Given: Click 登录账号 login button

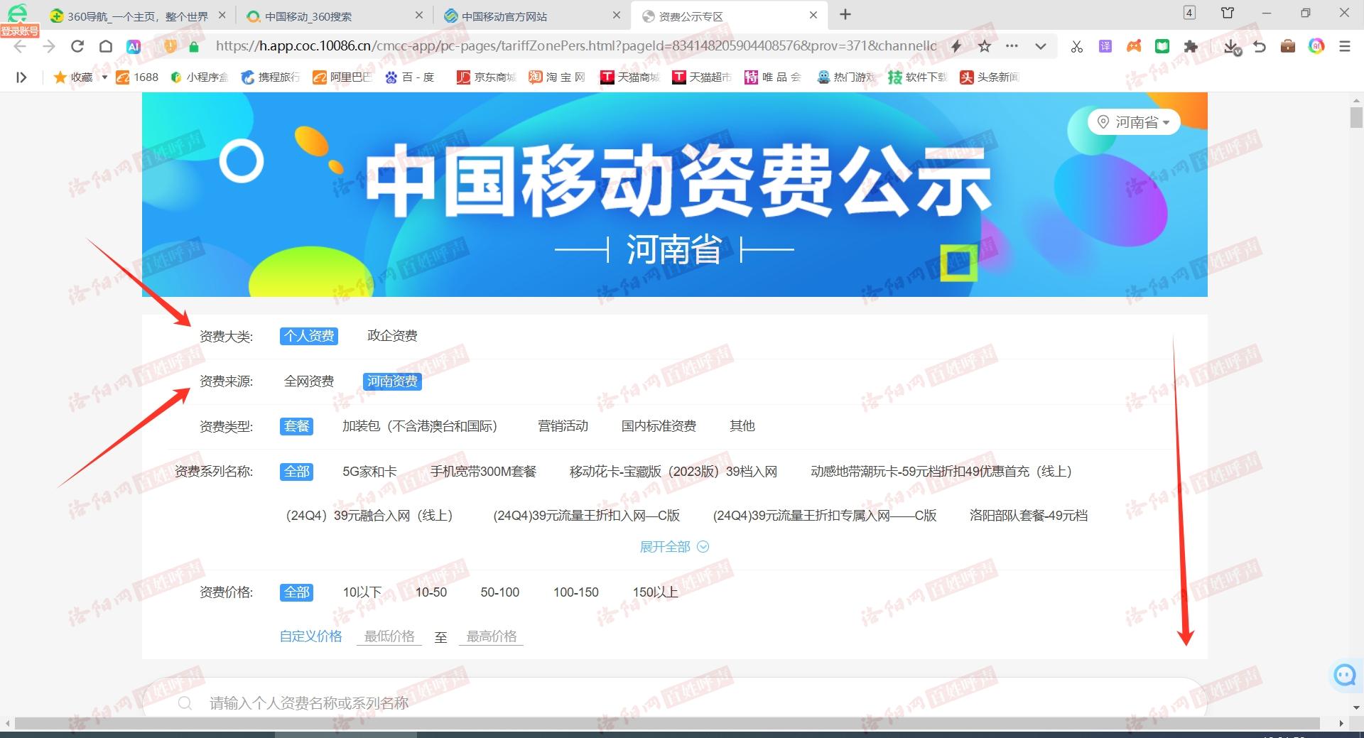Looking at the screenshot, I should (x=19, y=31).
